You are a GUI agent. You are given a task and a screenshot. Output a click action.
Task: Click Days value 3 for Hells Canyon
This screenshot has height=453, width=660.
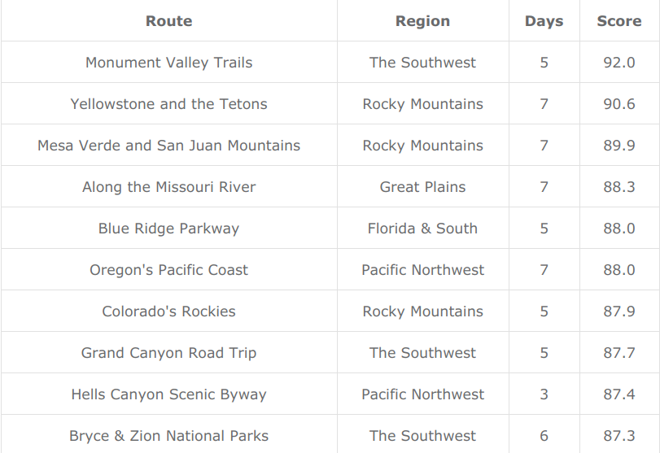click(x=544, y=394)
